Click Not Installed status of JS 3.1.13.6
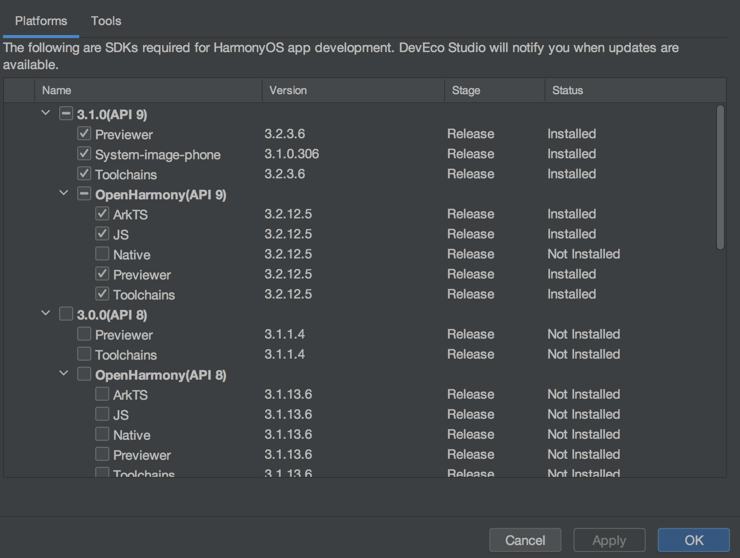This screenshot has width=740, height=558. pos(584,414)
